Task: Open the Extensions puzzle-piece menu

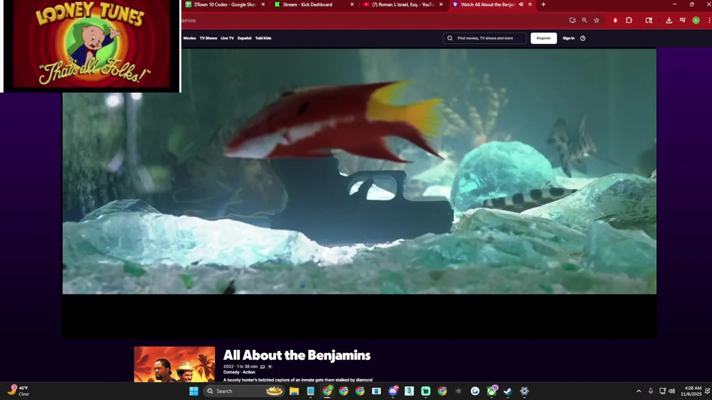Action: 629,20
